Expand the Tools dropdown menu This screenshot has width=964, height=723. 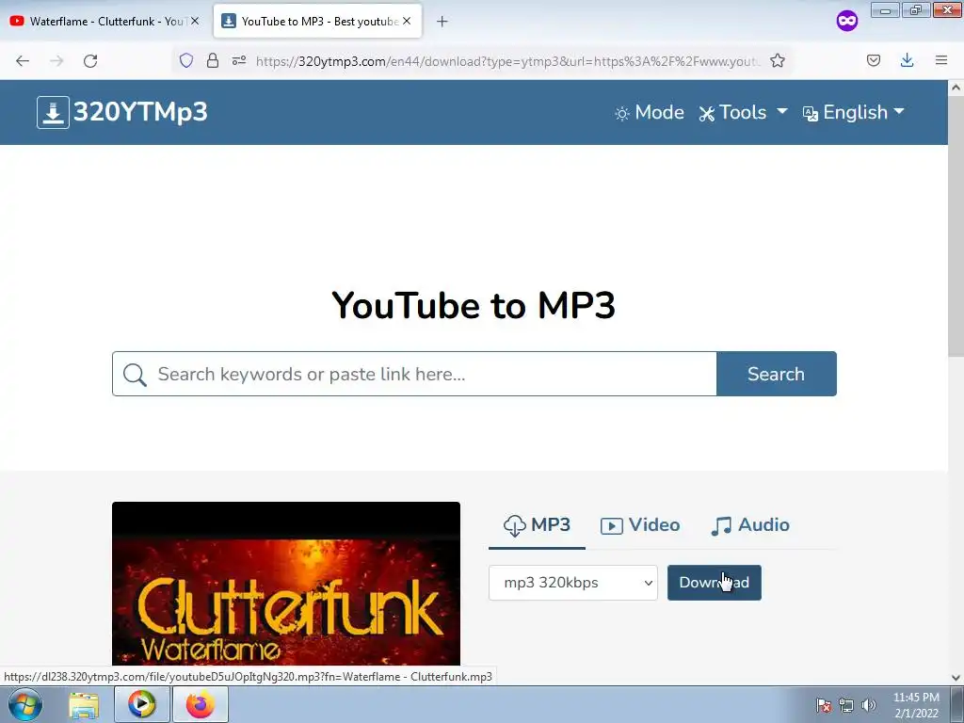point(743,113)
